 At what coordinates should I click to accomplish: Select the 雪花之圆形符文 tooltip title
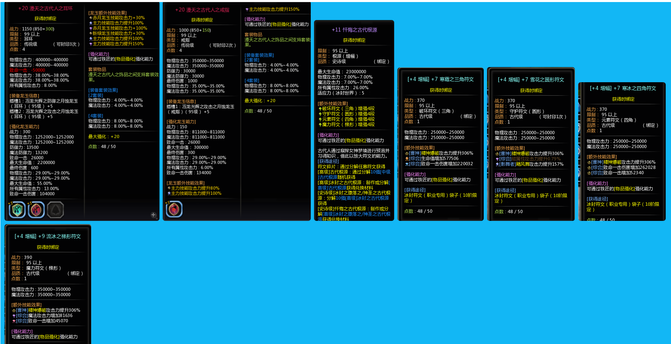click(531, 80)
